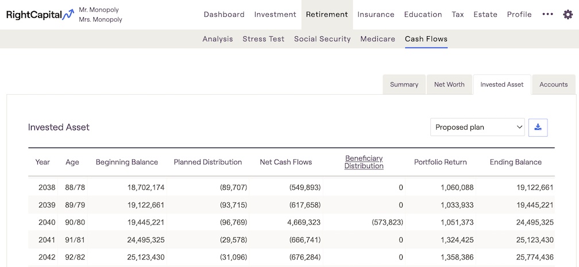Click the Ending Balance column header
The height and width of the screenshot is (267, 579).
click(516, 162)
